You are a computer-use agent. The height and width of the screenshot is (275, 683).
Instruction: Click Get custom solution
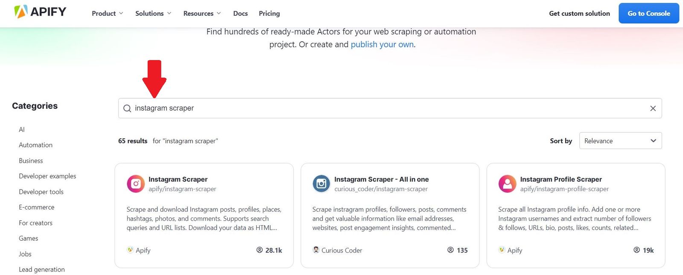click(579, 13)
